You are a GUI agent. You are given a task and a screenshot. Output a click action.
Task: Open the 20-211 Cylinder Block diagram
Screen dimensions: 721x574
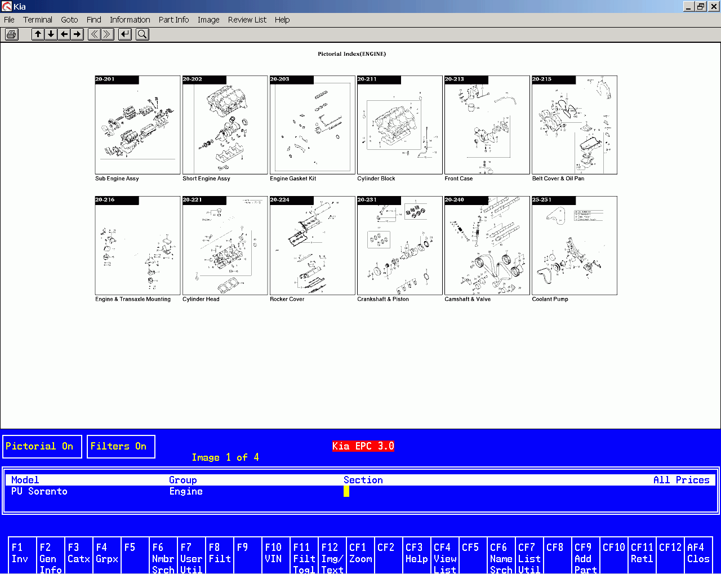tap(399, 125)
